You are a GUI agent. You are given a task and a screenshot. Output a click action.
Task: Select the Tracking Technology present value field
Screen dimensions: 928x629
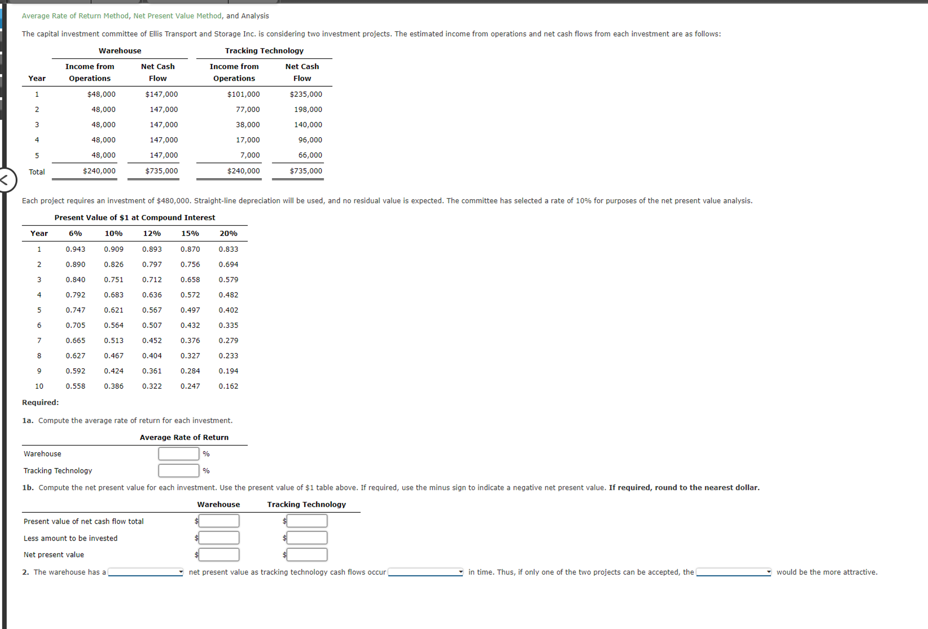click(x=307, y=520)
